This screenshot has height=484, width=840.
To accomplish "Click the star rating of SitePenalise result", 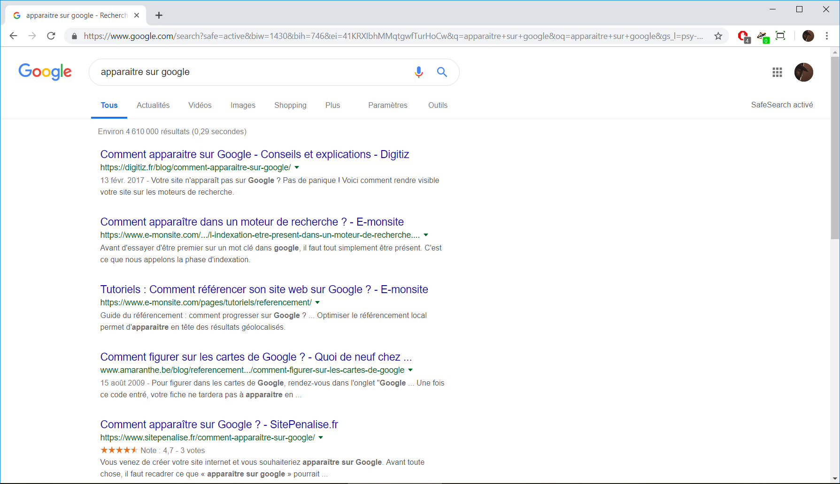I will pos(119,450).
